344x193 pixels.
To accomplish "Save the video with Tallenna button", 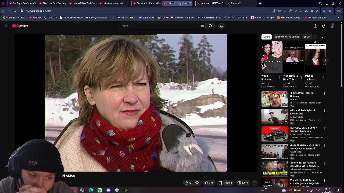I will click(x=225, y=183).
